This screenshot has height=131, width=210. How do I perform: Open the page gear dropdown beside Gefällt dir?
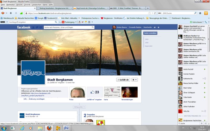tap(135, 80)
